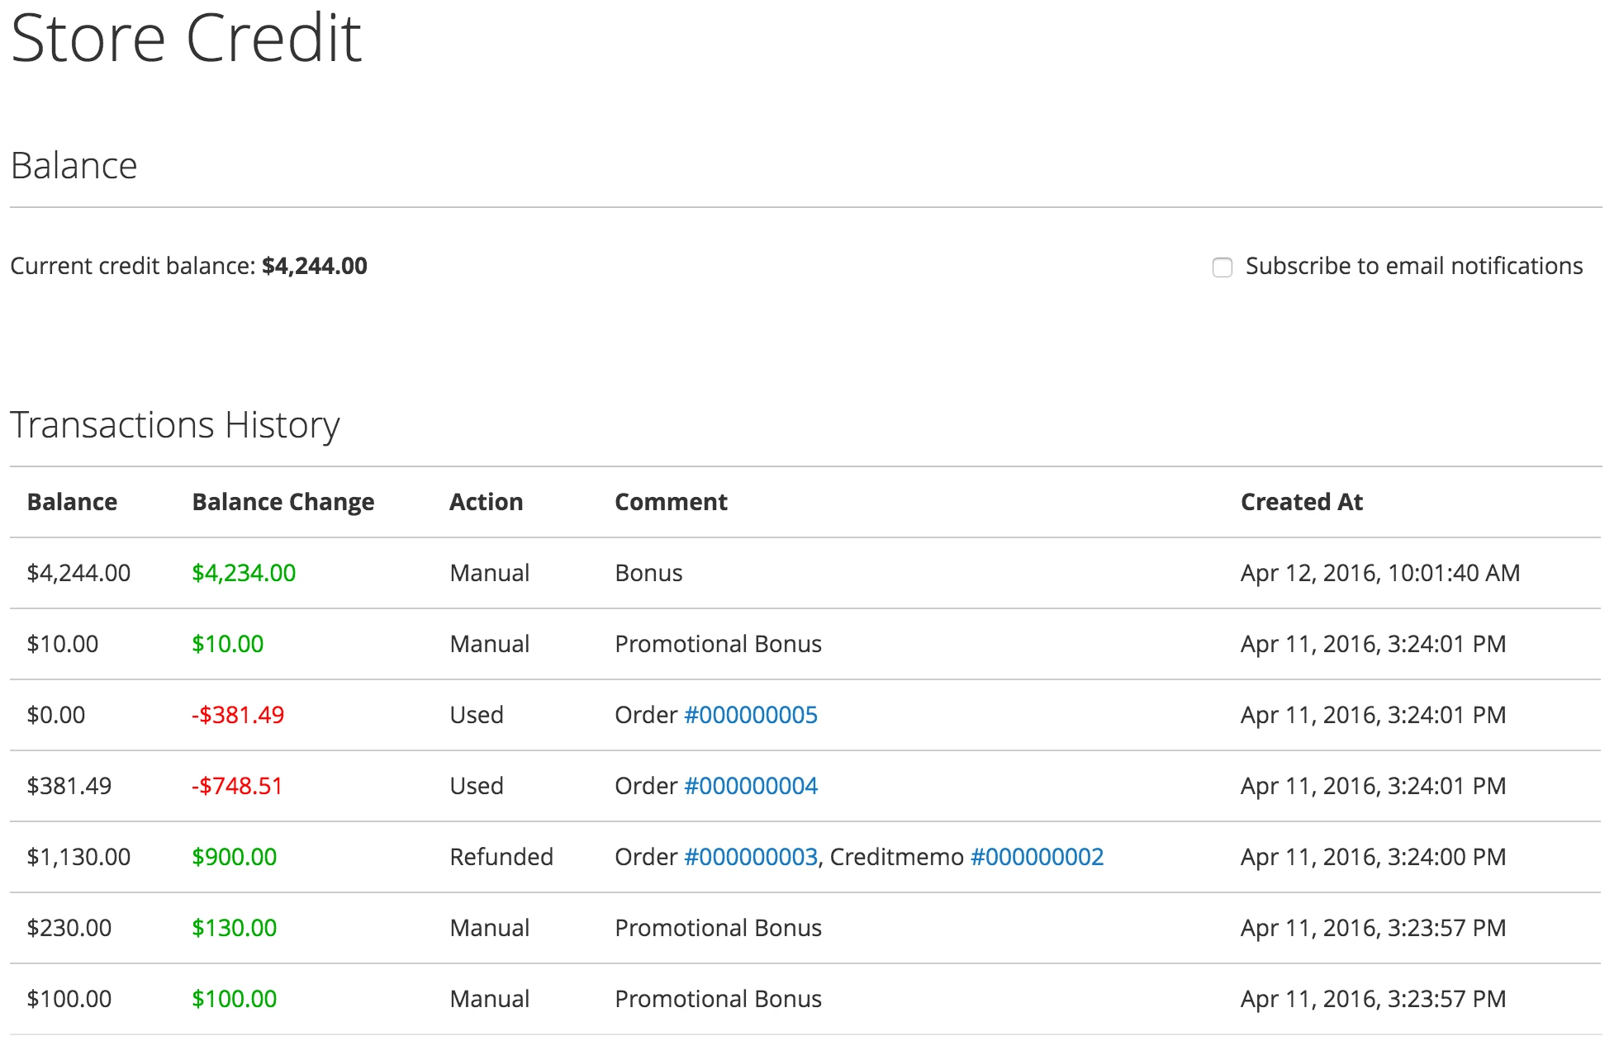Screen dimensions: 1619x1055
Task: Select the $100.00 Promotional Bonus row
Action: (717, 998)
